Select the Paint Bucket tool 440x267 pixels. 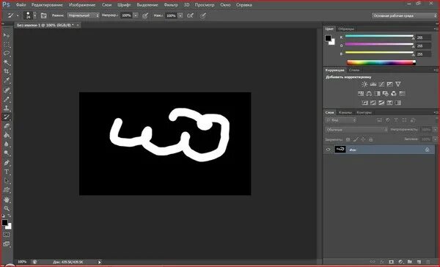[x=6, y=135]
